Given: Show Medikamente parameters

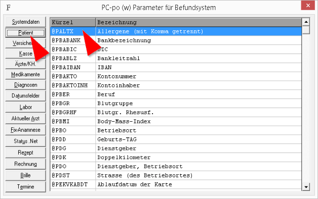Looking at the screenshot, I should tap(25, 74).
